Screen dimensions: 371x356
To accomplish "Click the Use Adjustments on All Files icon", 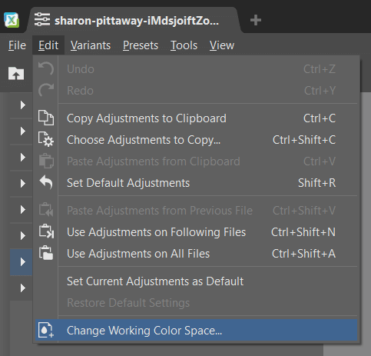I will click(x=46, y=253).
